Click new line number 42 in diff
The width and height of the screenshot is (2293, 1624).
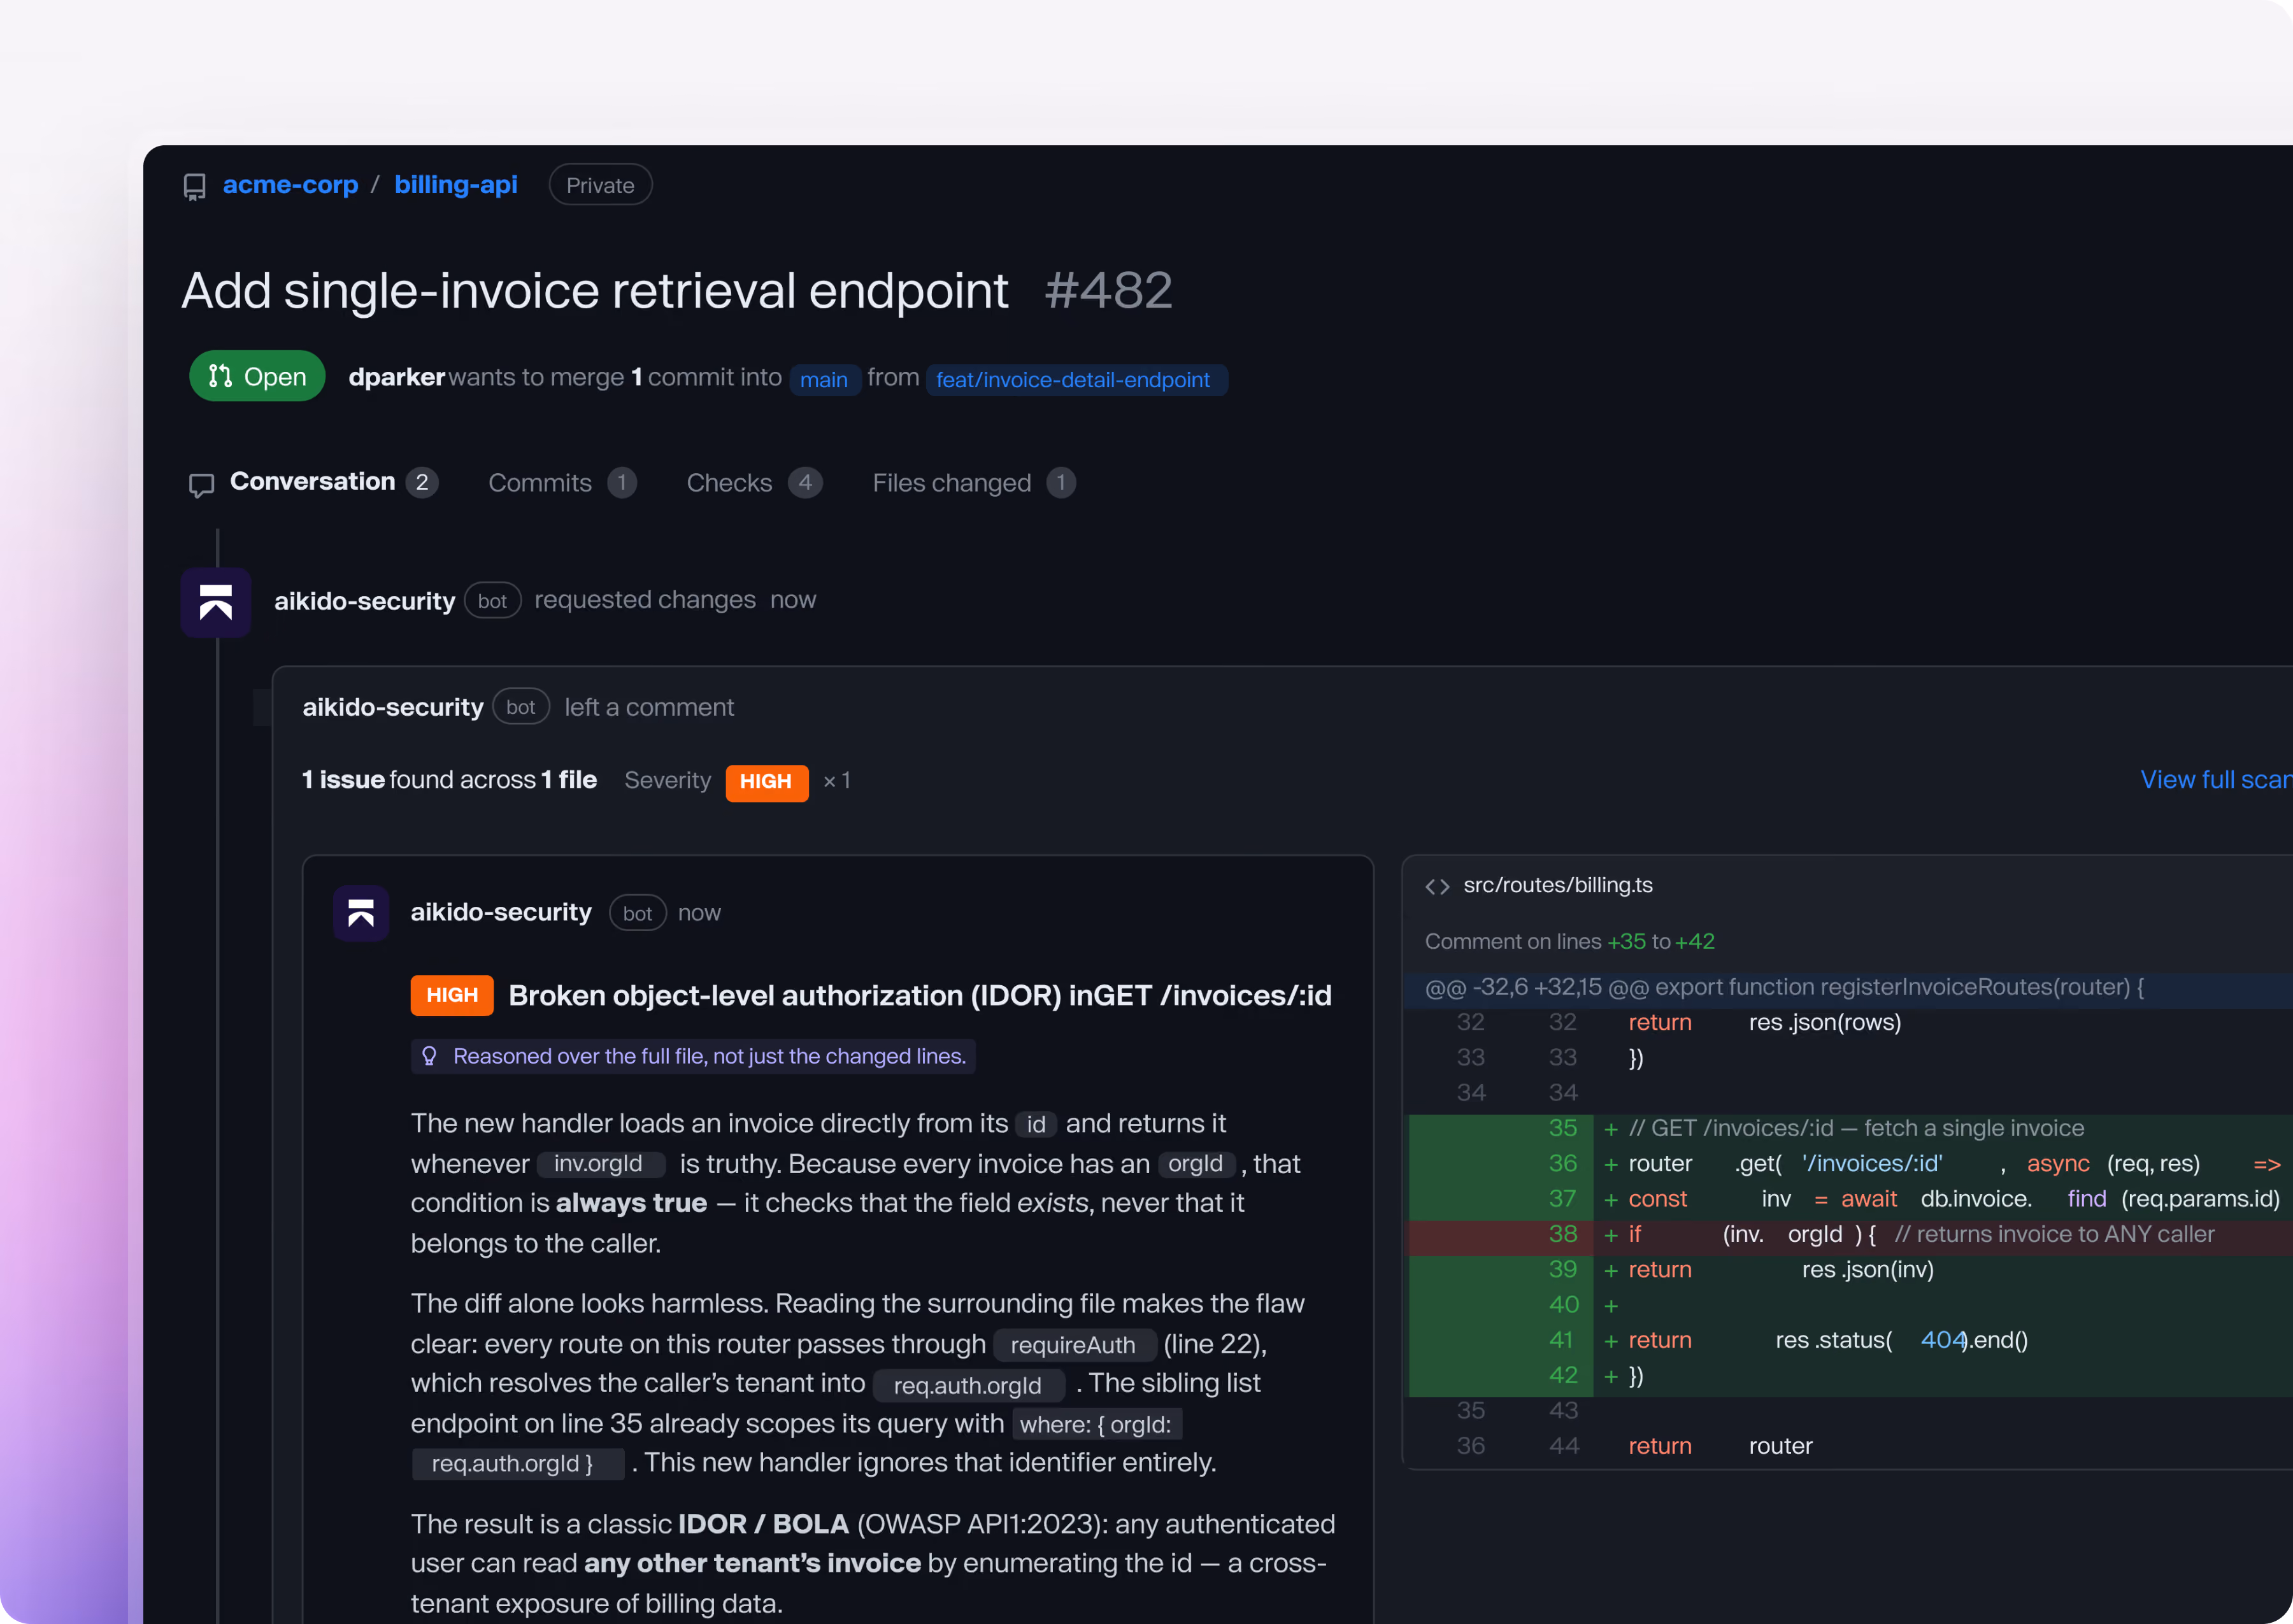pyautogui.click(x=1562, y=1376)
